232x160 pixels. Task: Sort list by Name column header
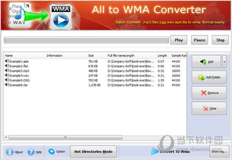pos(9,56)
